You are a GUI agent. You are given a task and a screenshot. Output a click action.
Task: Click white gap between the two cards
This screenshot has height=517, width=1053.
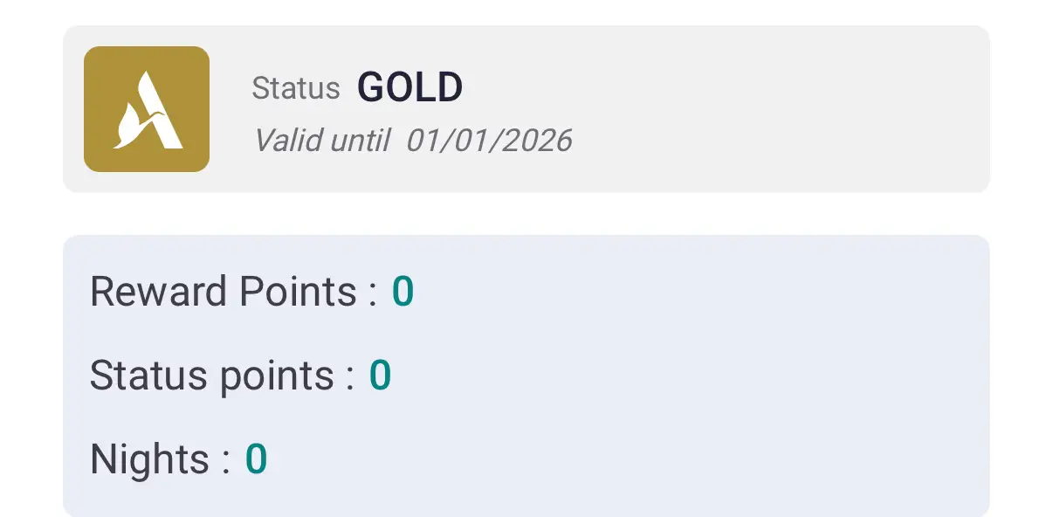526,214
